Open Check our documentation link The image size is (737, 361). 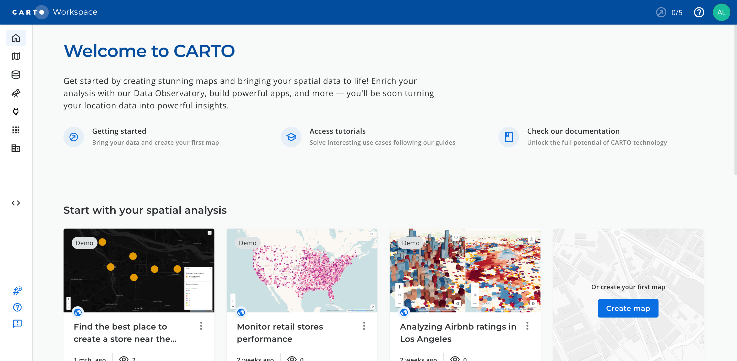[573, 131]
